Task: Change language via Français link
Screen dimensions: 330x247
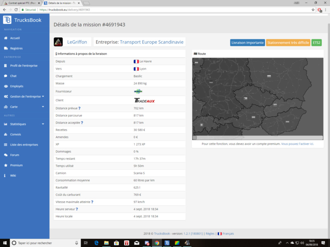Action: 228,233
